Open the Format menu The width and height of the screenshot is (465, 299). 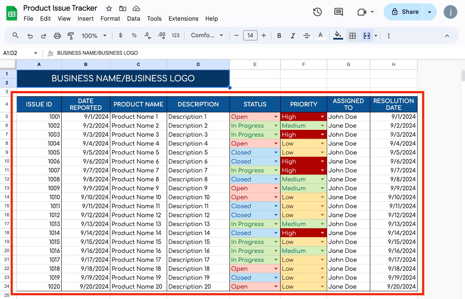click(x=110, y=19)
